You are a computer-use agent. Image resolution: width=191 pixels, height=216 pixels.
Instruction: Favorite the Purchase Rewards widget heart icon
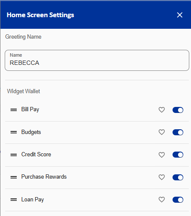pyautogui.click(x=162, y=177)
